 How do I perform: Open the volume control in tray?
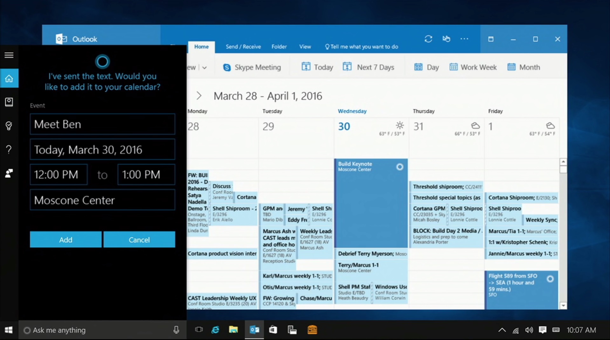[529, 330]
